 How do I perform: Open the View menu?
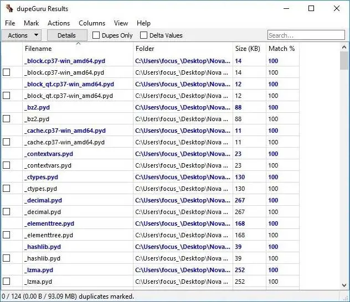coord(121,23)
